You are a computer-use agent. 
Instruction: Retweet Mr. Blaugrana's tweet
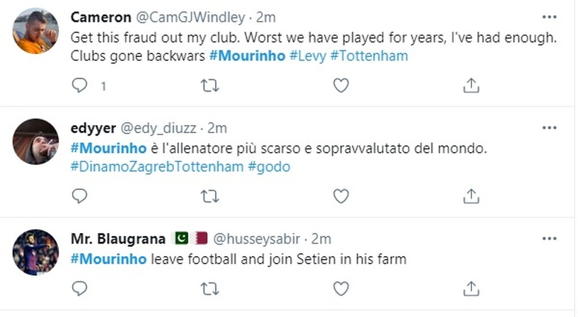coord(210,289)
